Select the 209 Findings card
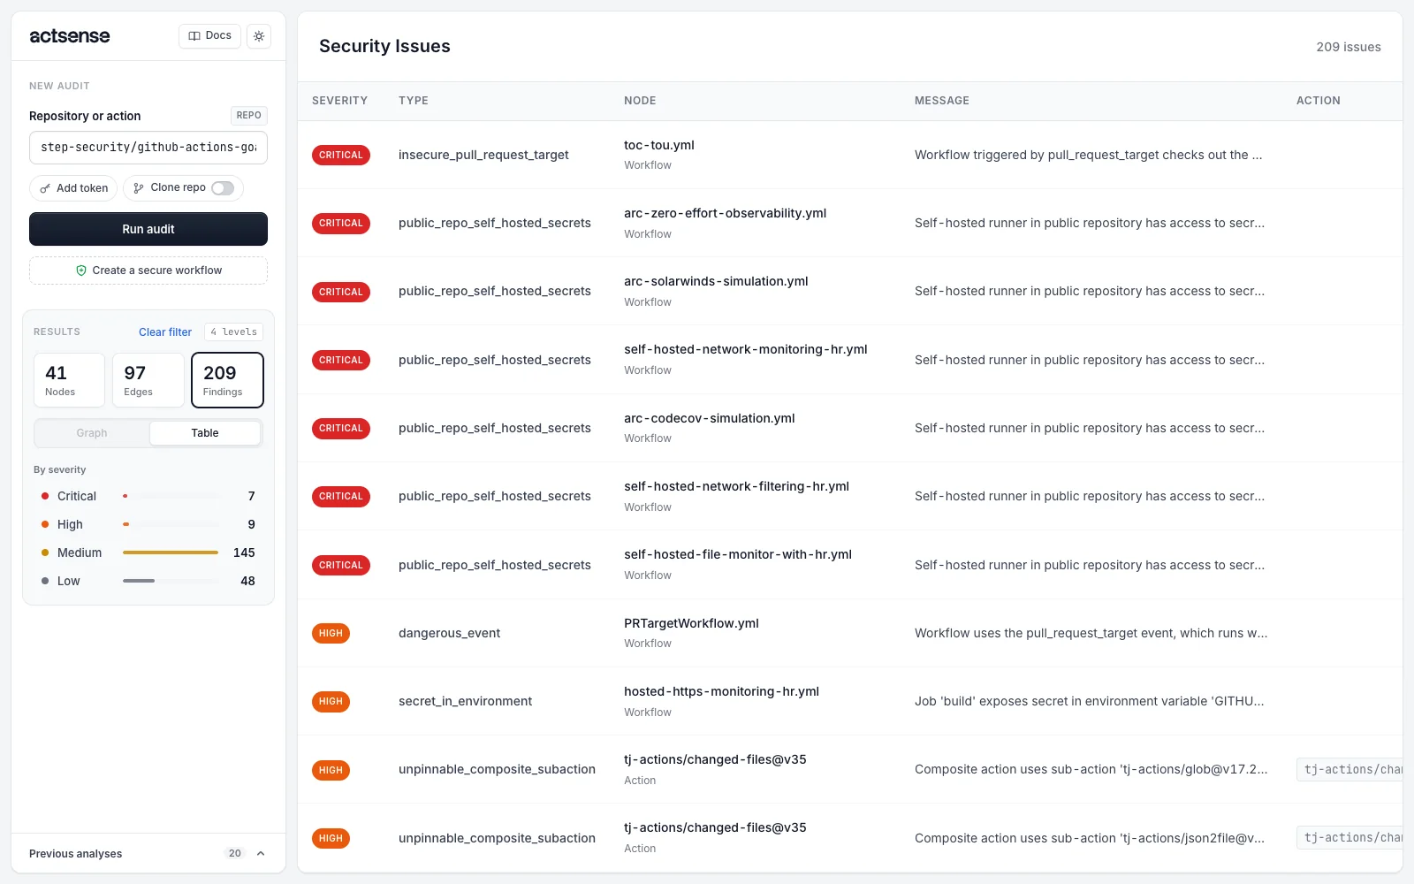Image resolution: width=1414 pixels, height=884 pixels. (x=227, y=380)
